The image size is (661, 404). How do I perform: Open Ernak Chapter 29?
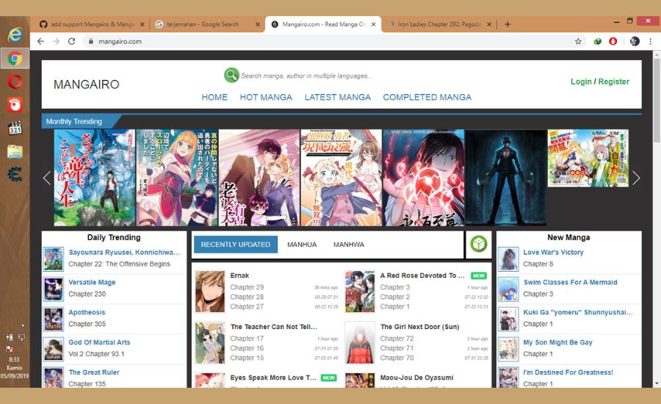pos(247,286)
